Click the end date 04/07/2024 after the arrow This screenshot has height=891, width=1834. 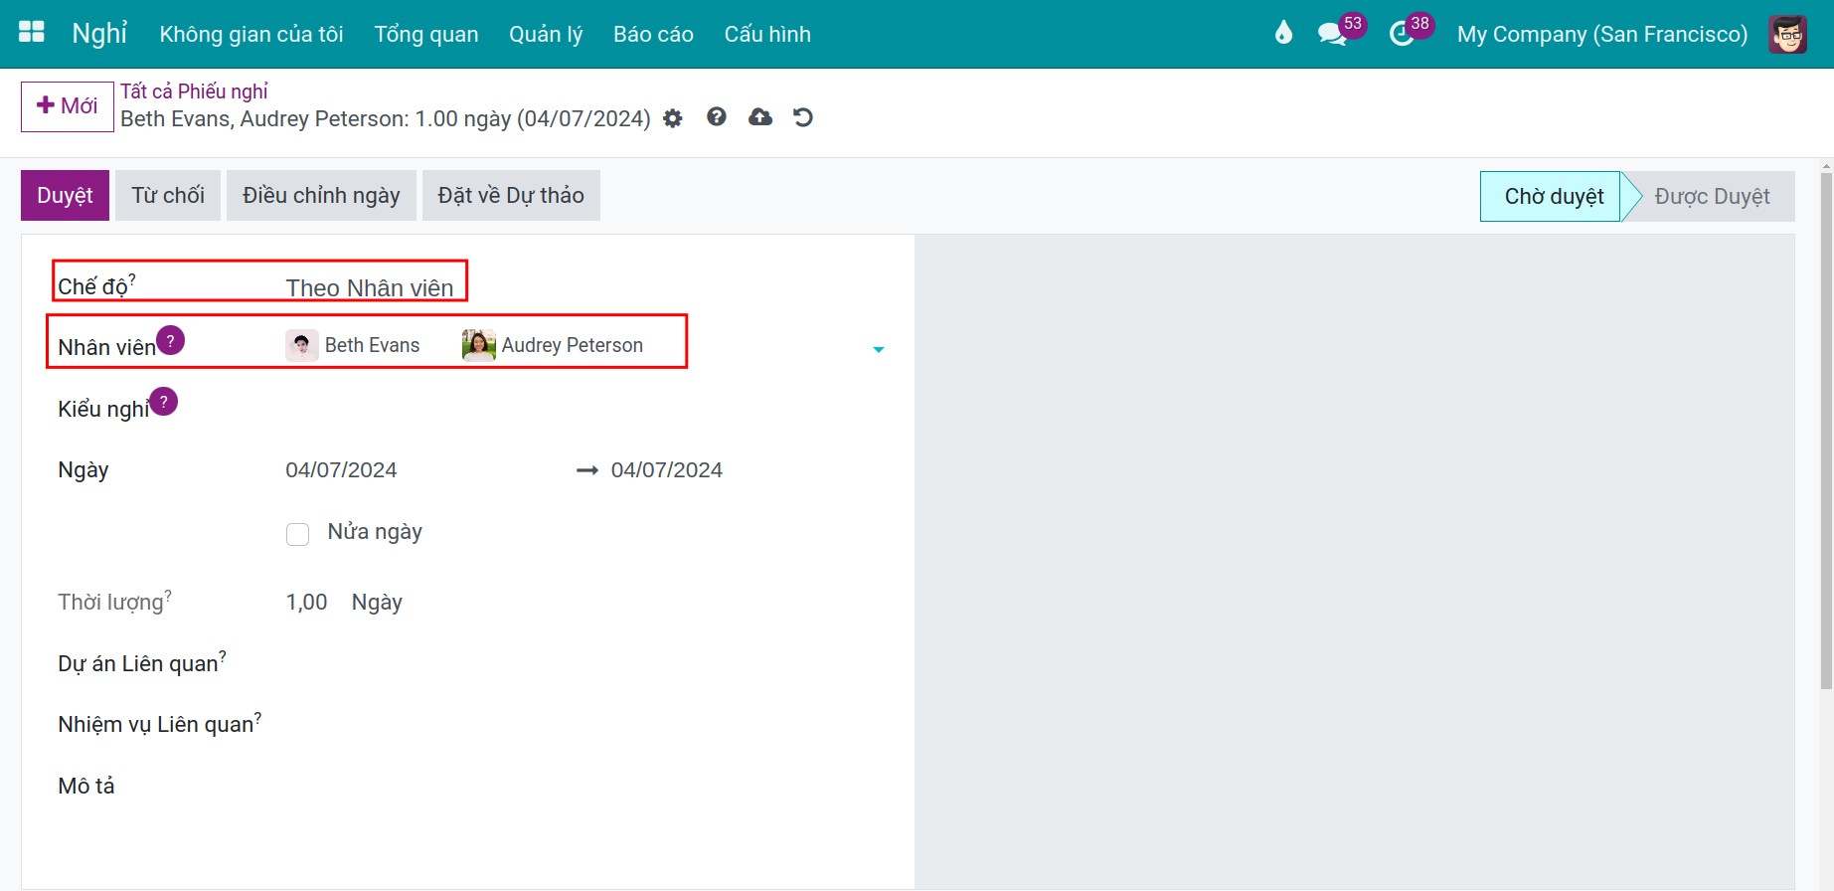[x=667, y=470]
